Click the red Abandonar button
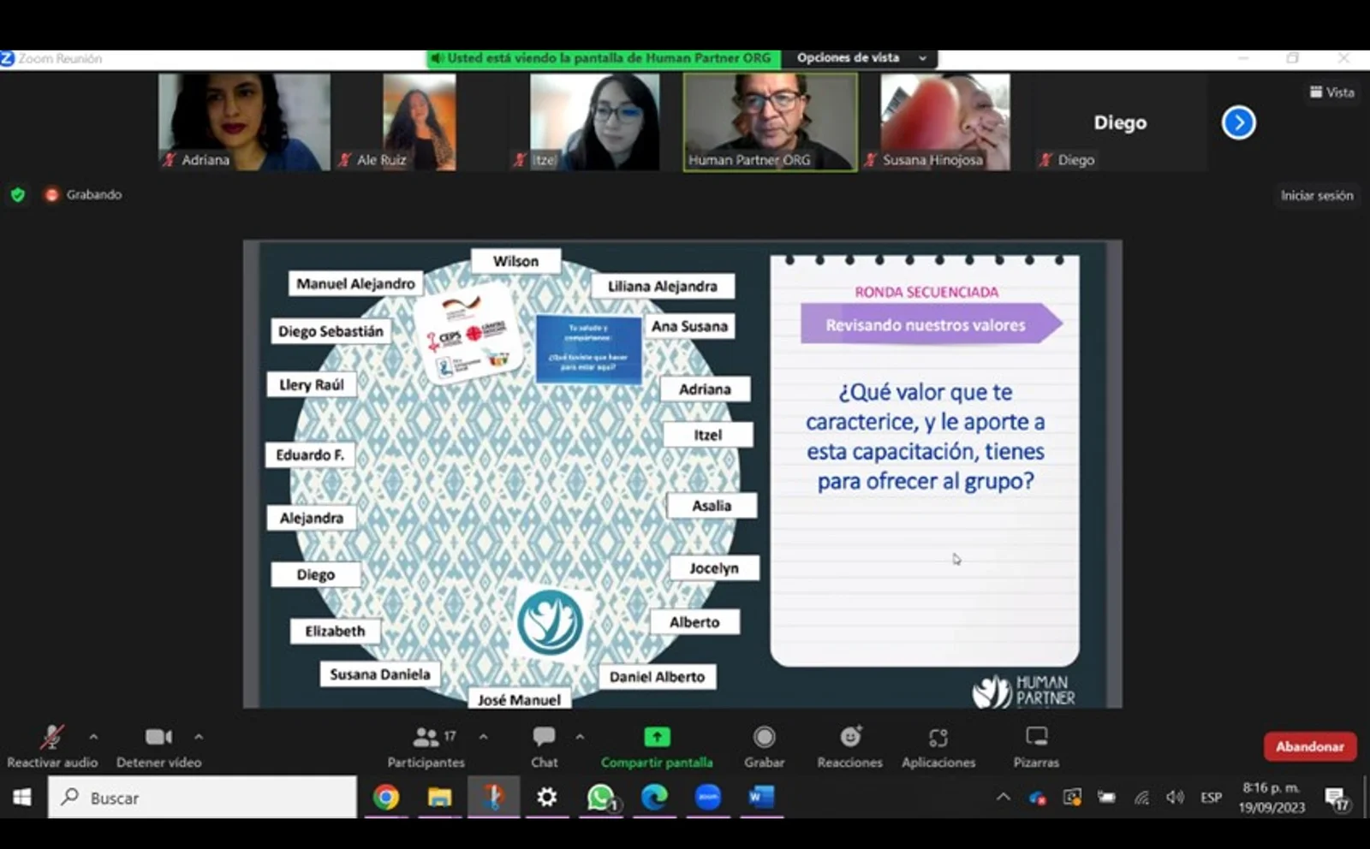 (1309, 746)
